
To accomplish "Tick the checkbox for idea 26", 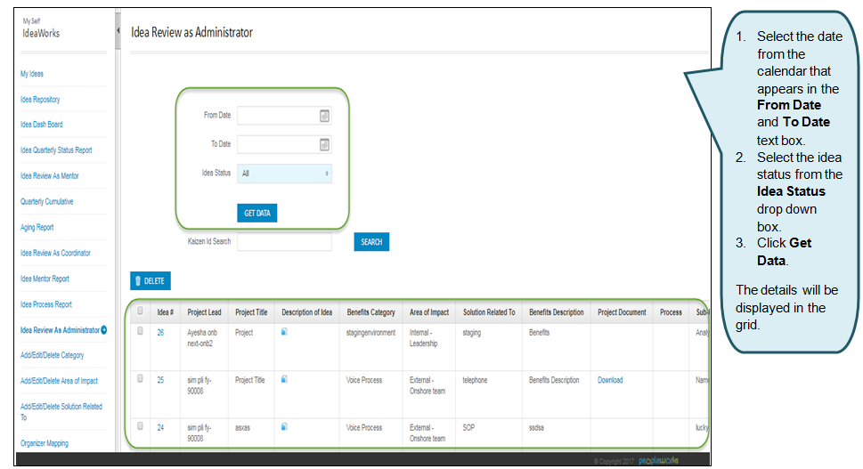I will coord(141,331).
